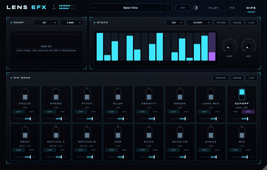Enable the Focus DIP switch
267x170 pixels.
point(25,95)
